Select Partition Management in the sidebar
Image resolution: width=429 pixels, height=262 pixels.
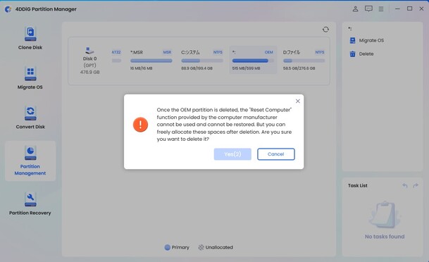tap(30, 161)
